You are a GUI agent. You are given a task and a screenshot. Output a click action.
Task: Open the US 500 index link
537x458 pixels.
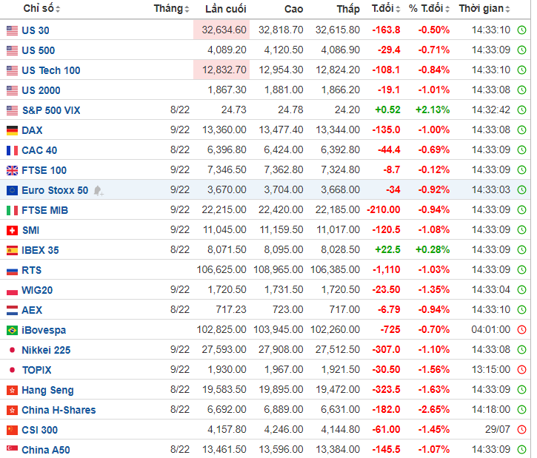tap(38, 50)
